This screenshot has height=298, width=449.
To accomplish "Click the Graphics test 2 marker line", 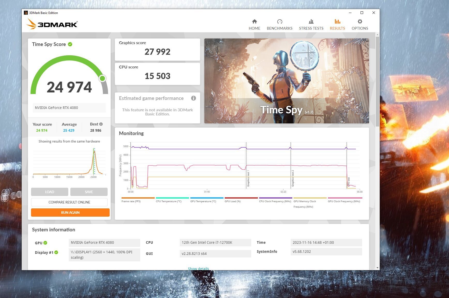I will [x=291, y=165].
